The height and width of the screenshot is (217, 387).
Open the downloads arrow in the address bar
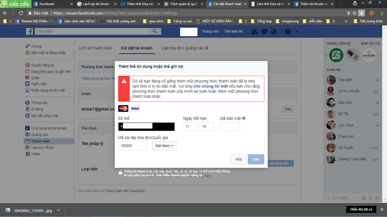[362, 13]
